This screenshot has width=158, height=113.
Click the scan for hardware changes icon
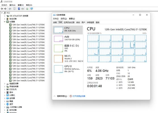27,9
